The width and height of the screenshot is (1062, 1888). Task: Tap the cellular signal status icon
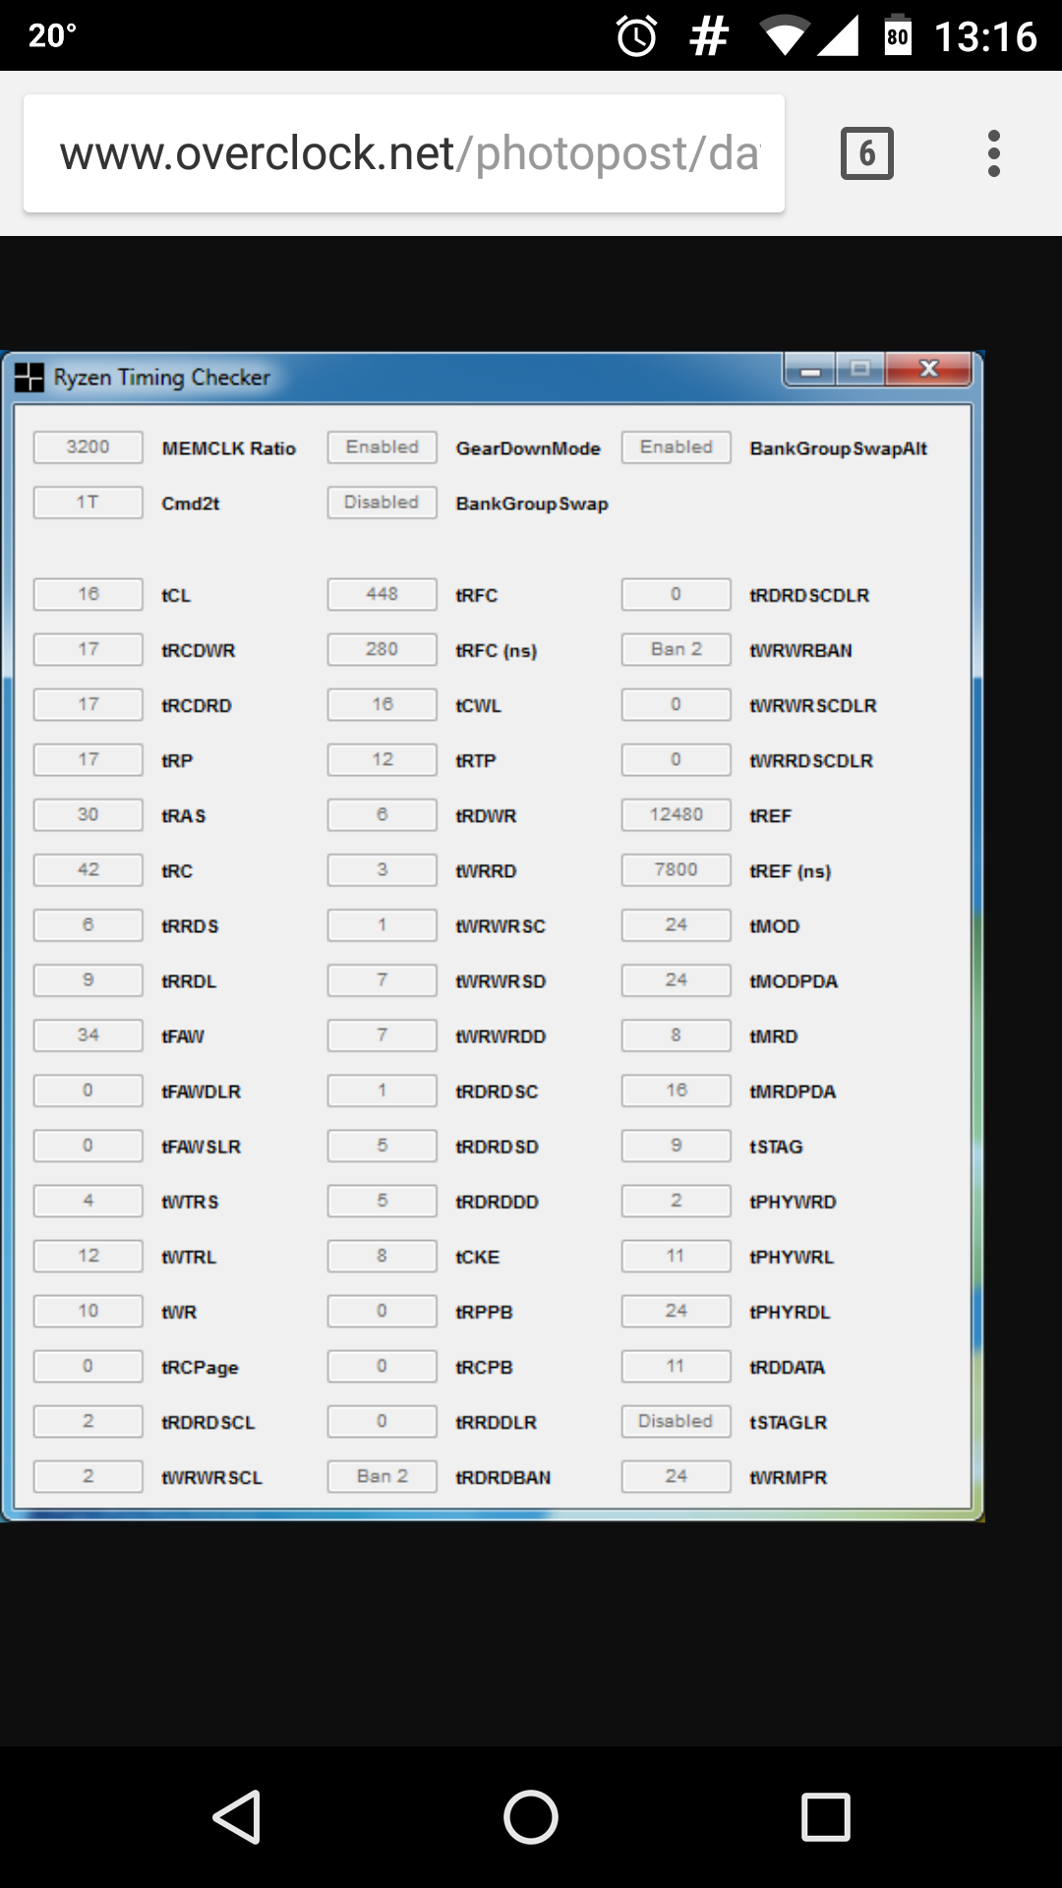(x=839, y=36)
